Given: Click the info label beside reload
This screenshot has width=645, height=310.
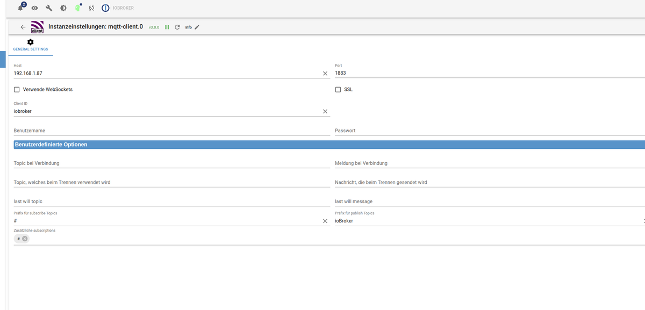Looking at the screenshot, I should [189, 27].
